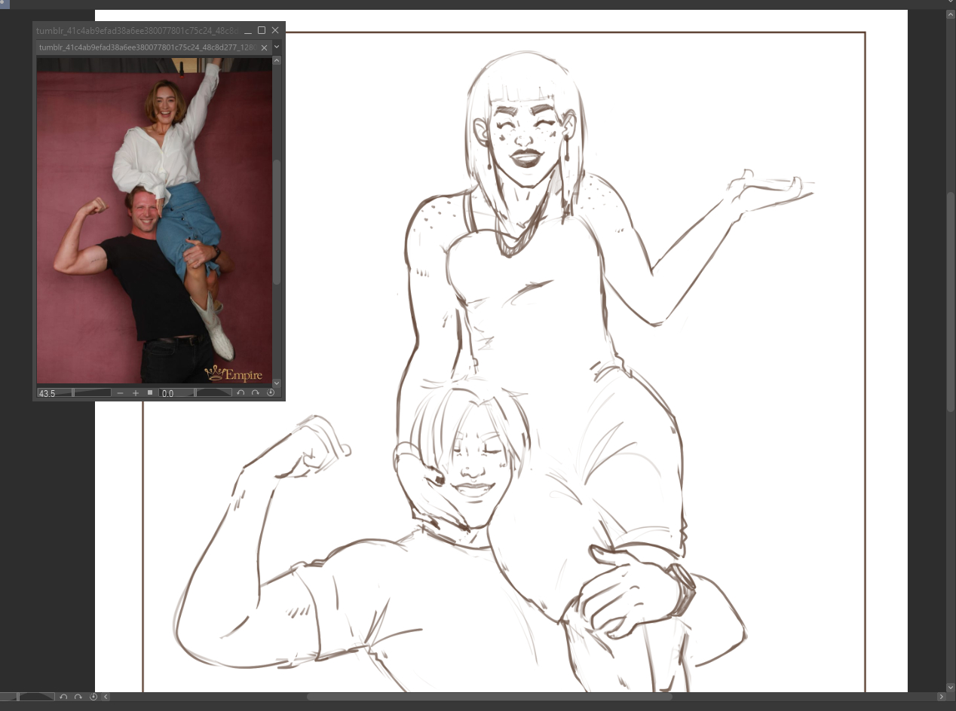Image resolution: width=956 pixels, height=711 pixels.
Task: Rotate the reference image right in sub-view
Action: (256, 393)
